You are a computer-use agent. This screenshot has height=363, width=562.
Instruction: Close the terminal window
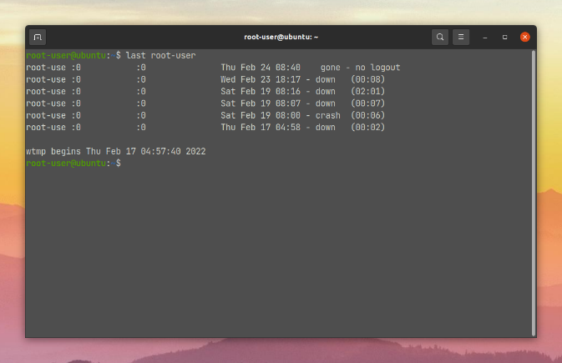pyautogui.click(x=524, y=38)
